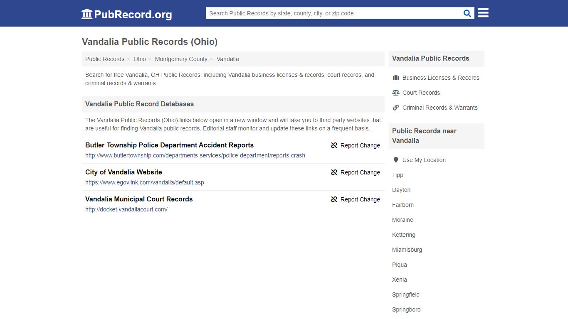Screen dimensions: 568x319
Task: Click the Use My Location pin icon
Action: click(x=396, y=160)
